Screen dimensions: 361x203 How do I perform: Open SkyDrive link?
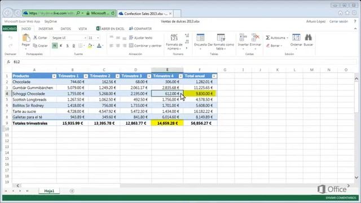coord(50,21)
